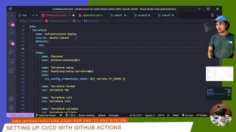Open the Extensions view icon
The height and width of the screenshot is (132, 236).
coord(11,71)
